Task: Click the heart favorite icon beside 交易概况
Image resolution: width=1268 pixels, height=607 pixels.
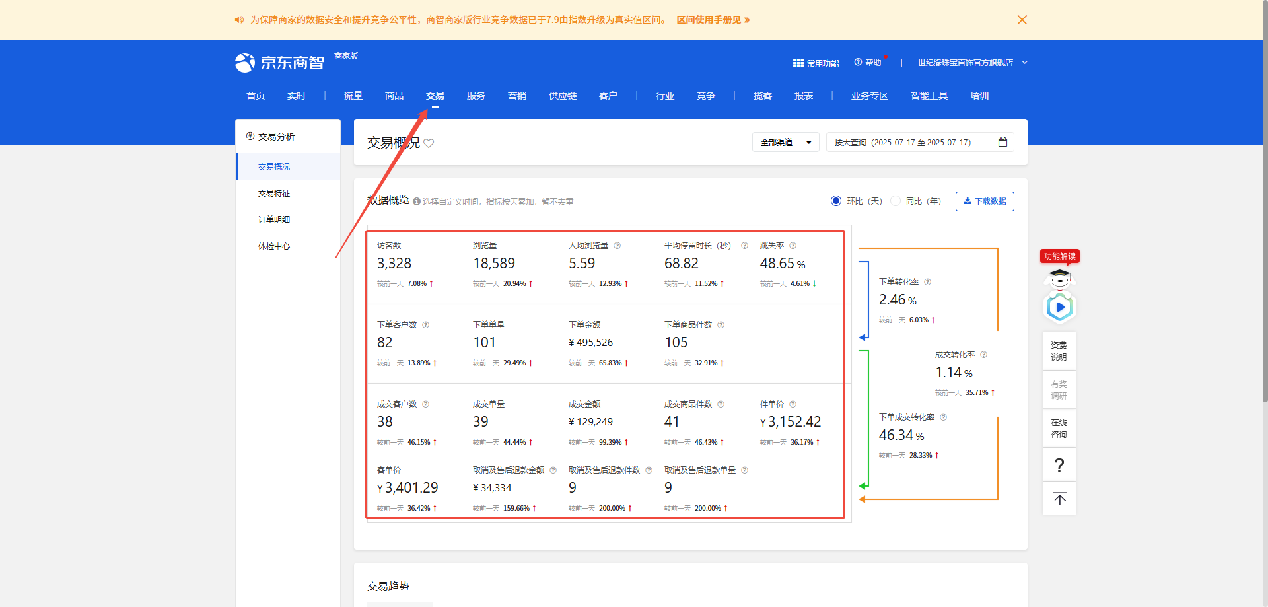Action: [x=429, y=143]
